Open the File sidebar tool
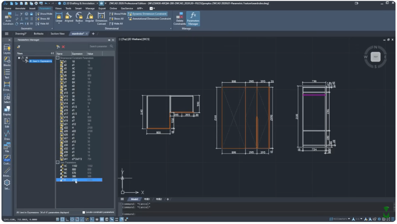 (x=7, y=147)
